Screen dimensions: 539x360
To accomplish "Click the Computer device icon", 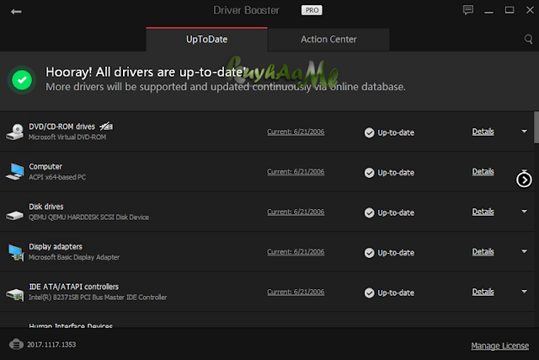I will point(15,172).
